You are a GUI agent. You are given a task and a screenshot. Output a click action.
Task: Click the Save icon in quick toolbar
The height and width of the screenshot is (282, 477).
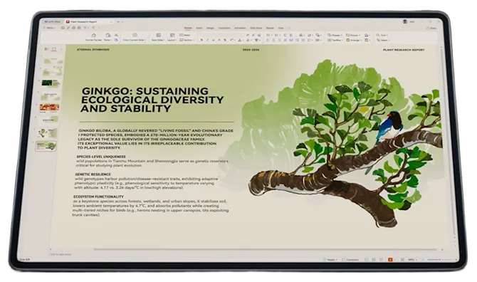tap(63, 28)
